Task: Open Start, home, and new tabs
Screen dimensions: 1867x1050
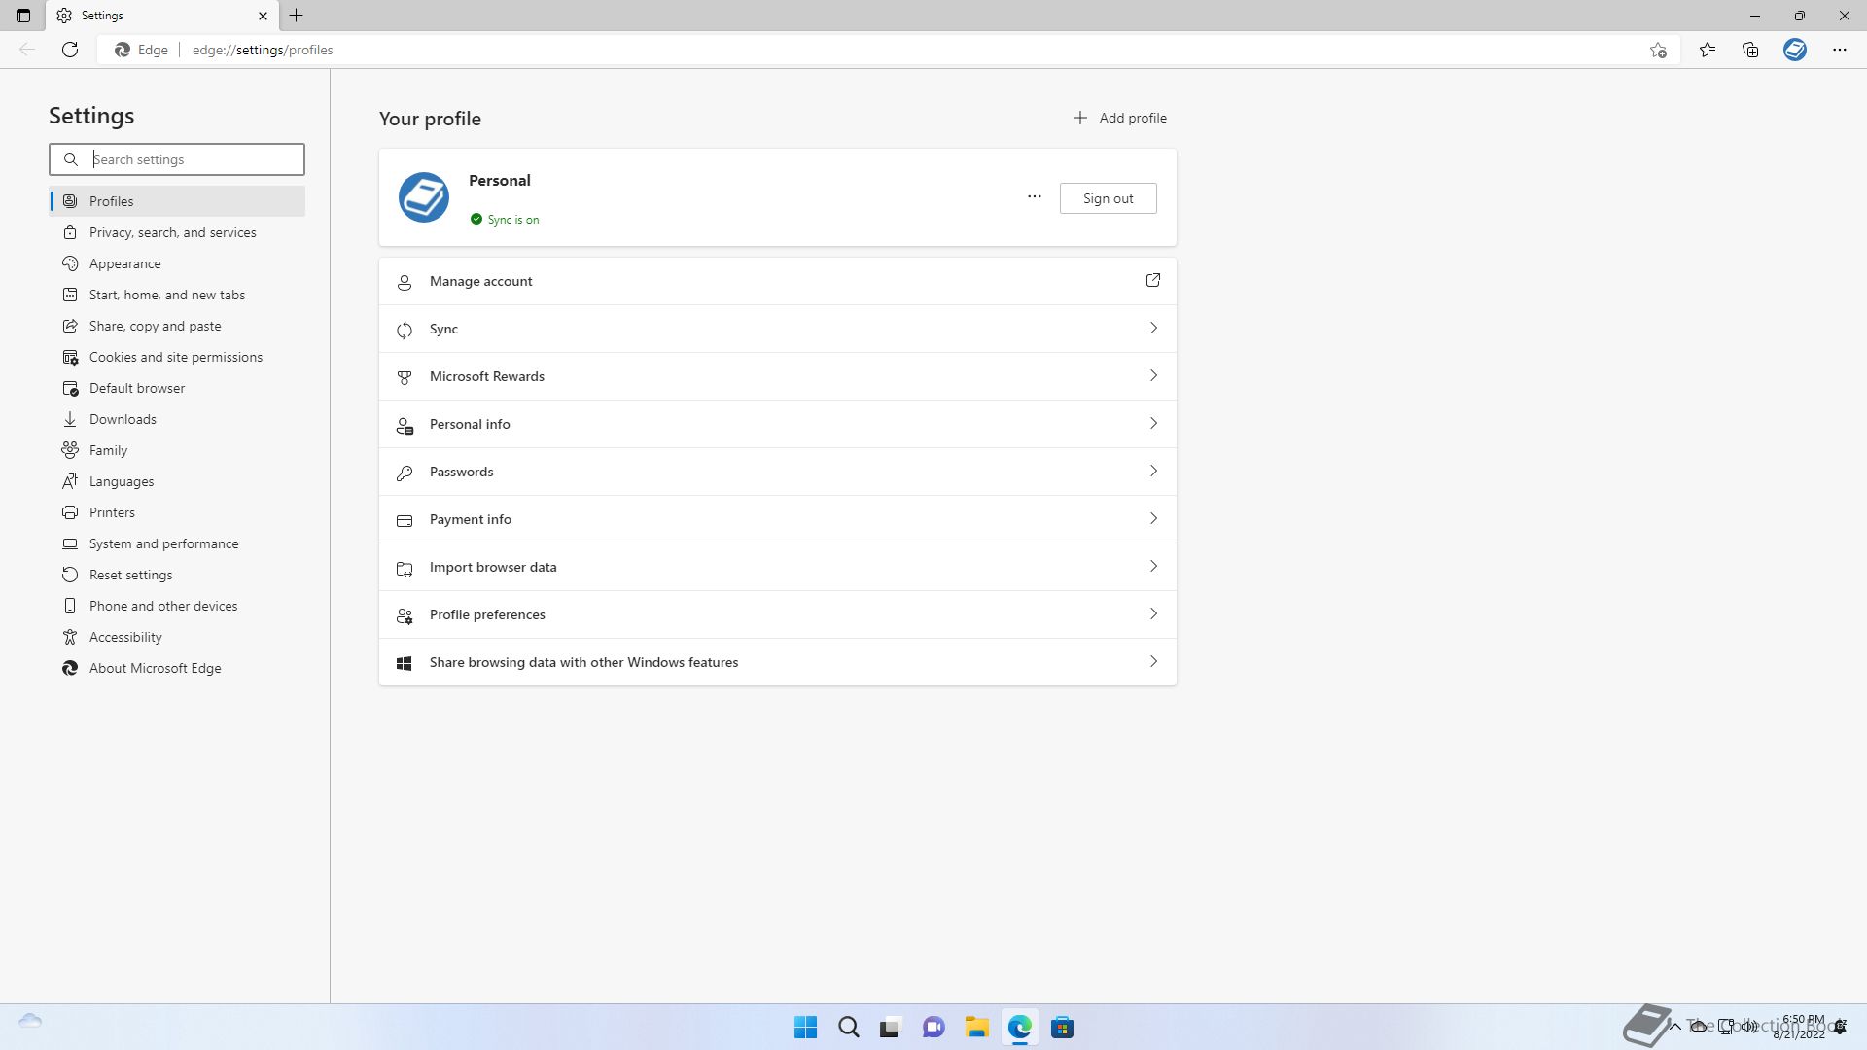Action: 177,295
